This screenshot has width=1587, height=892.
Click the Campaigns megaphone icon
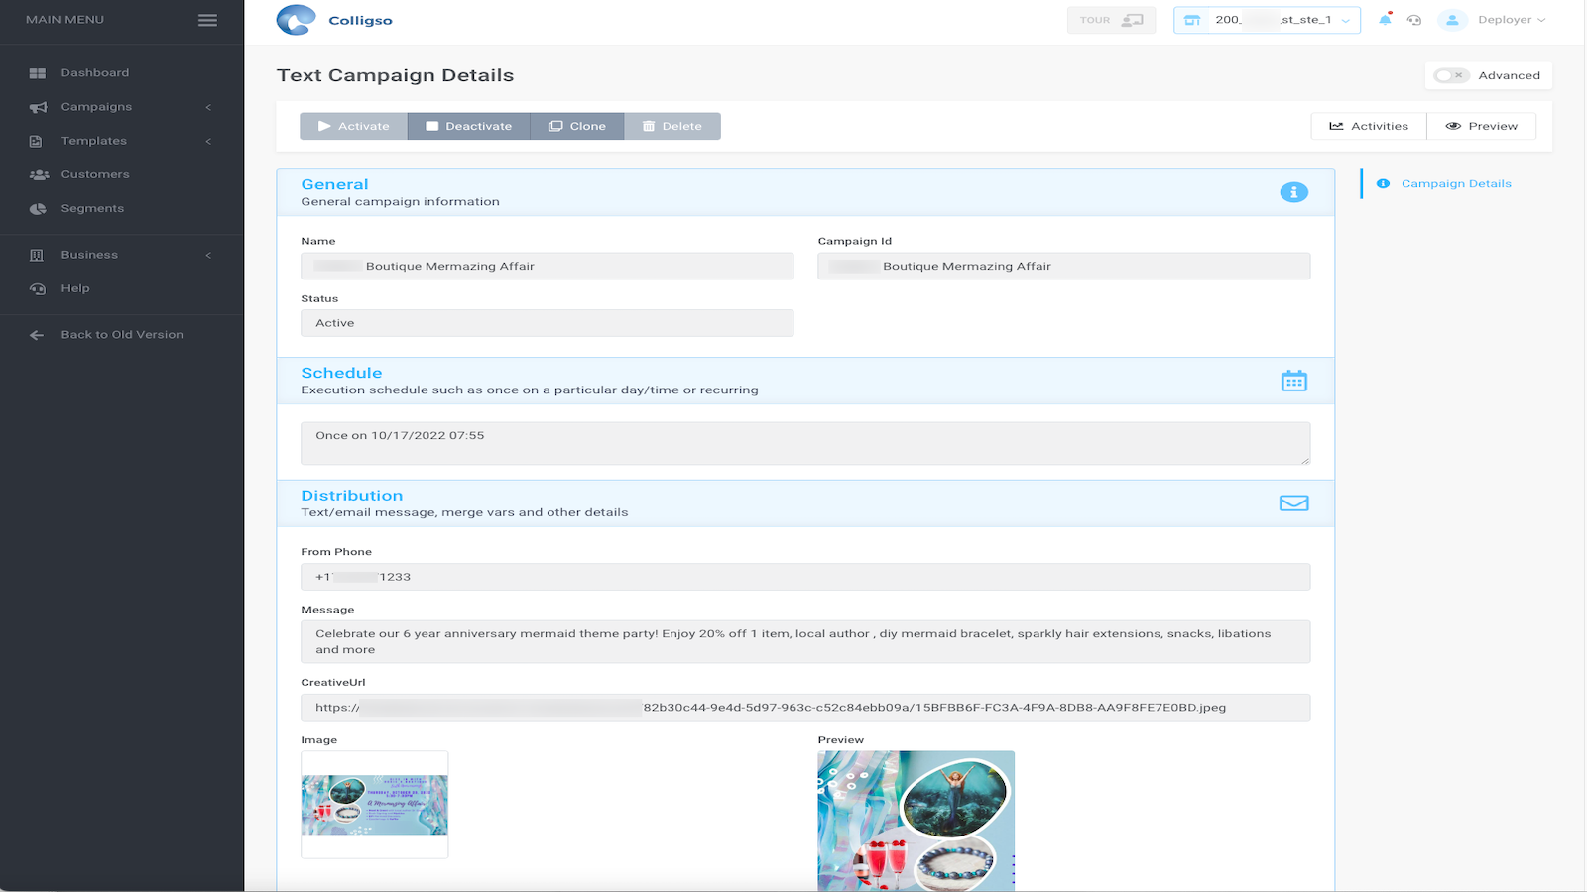point(38,107)
